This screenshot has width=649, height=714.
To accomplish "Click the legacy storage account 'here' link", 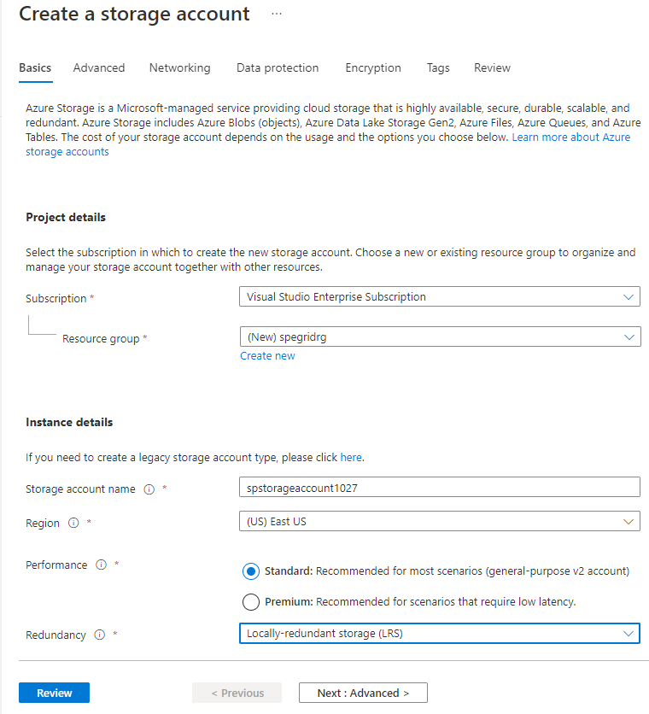I will coord(351,458).
